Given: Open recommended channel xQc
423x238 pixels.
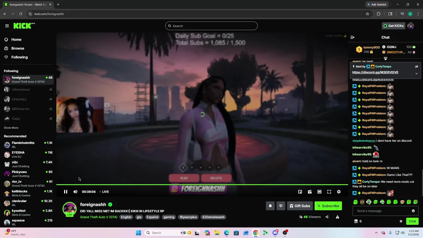Looking at the screenshot, I should pos(28,164).
